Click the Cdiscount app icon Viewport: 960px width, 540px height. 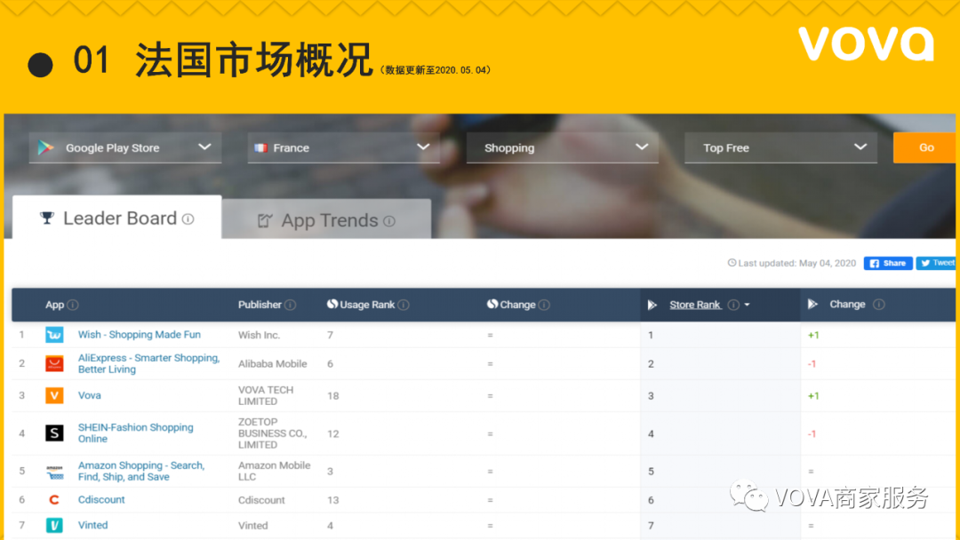(x=54, y=499)
